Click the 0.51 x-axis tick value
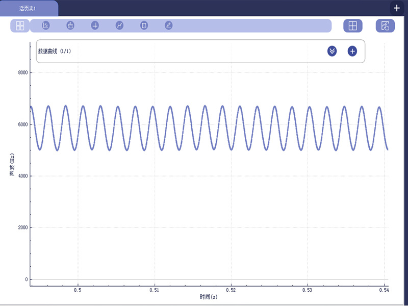 155,290
